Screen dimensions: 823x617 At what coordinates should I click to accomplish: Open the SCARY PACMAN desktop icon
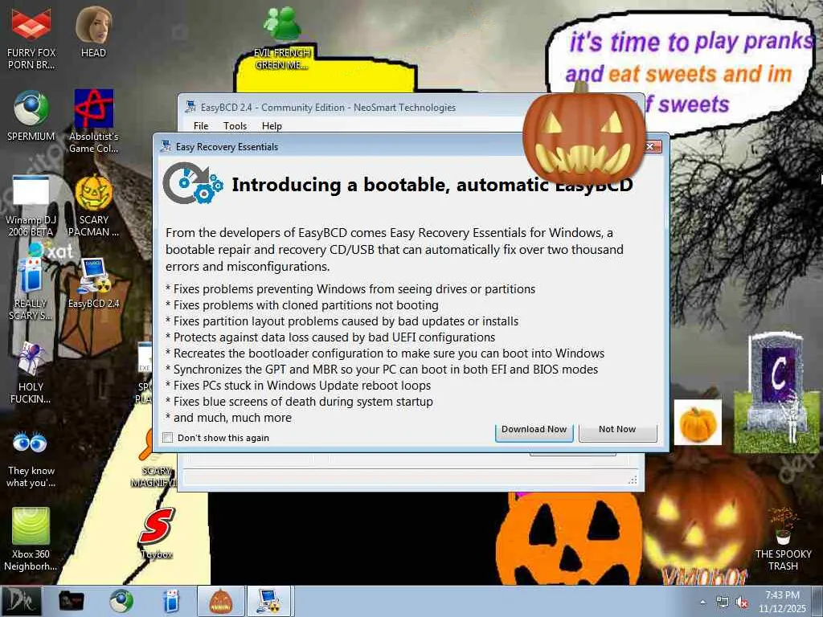tap(93, 206)
